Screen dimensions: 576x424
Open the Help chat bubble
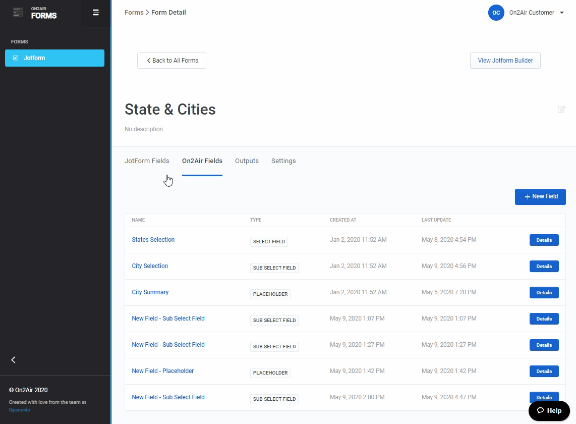549,410
